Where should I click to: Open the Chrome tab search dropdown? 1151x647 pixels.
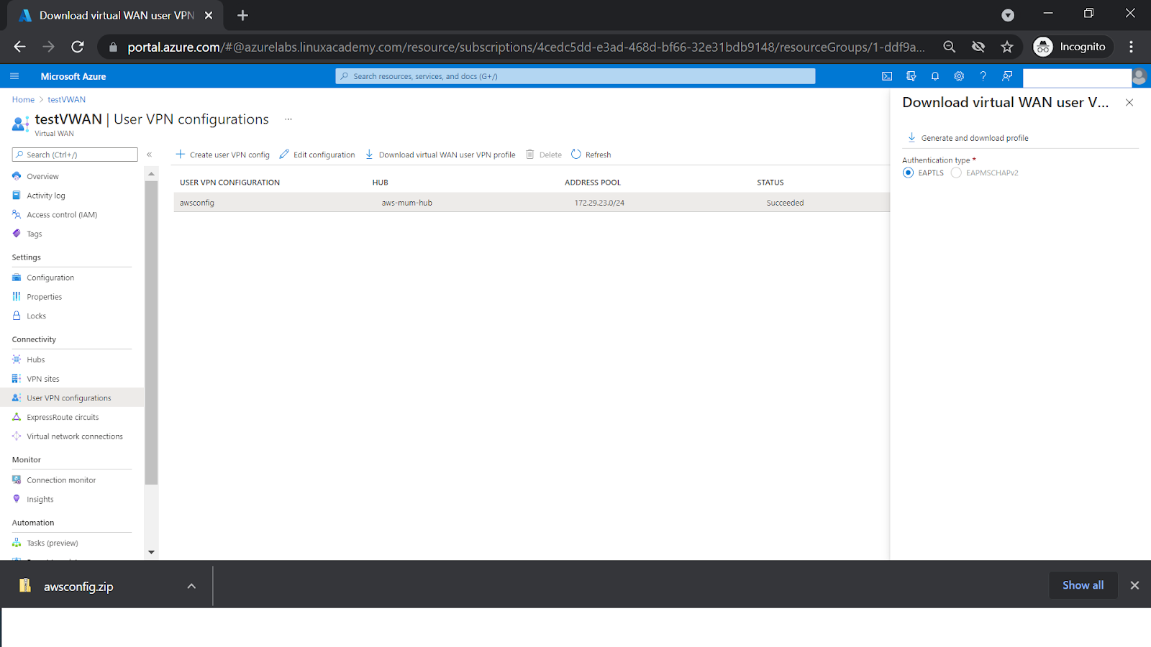1008,15
